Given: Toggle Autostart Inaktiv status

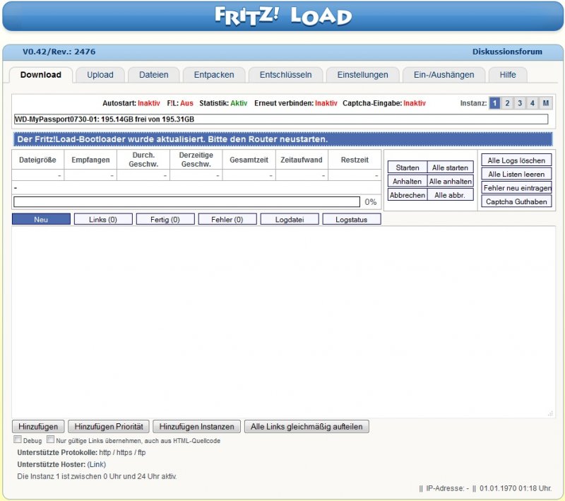Looking at the screenshot, I should click(149, 103).
